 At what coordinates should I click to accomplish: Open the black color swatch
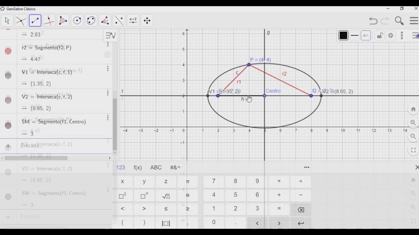(343, 36)
